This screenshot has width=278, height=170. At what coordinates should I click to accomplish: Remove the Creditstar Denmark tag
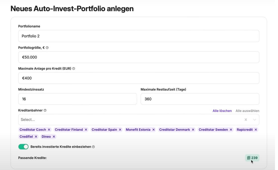tap(193, 130)
